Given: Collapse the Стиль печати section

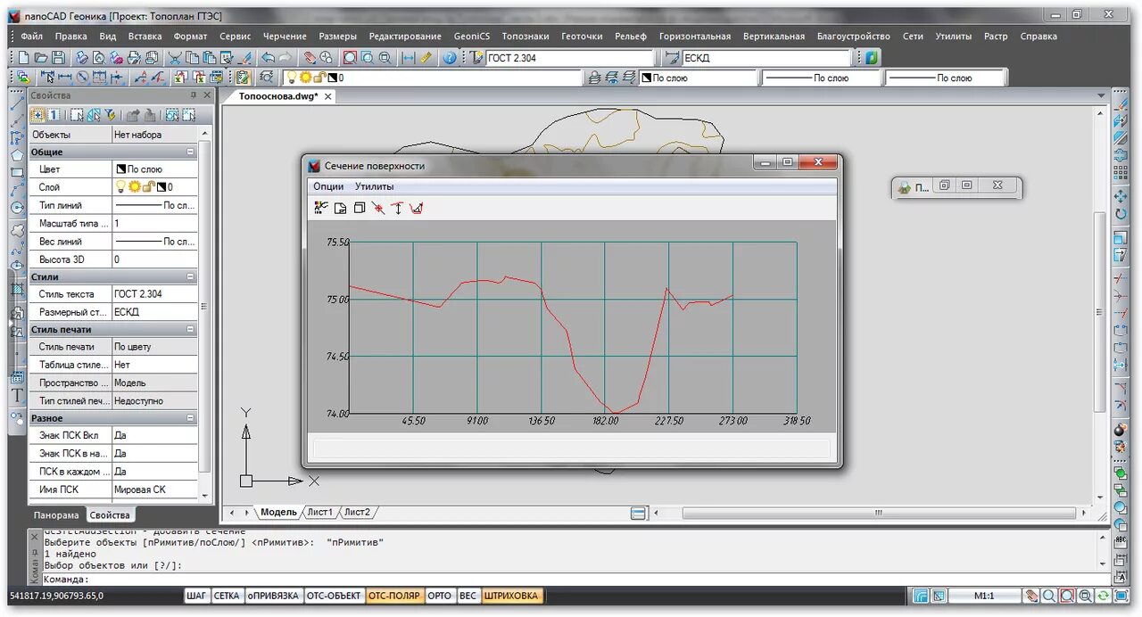Looking at the screenshot, I should (x=190, y=330).
